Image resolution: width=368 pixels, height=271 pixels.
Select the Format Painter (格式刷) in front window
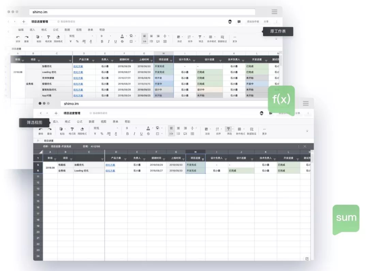[72, 129]
